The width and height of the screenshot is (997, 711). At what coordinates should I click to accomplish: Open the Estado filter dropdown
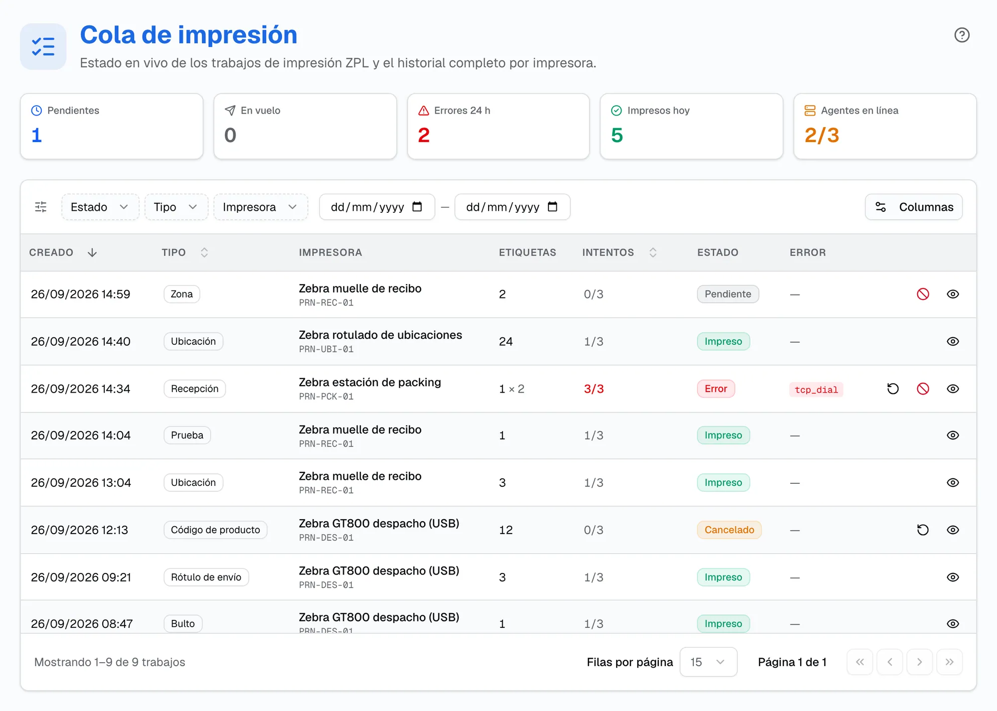click(100, 207)
